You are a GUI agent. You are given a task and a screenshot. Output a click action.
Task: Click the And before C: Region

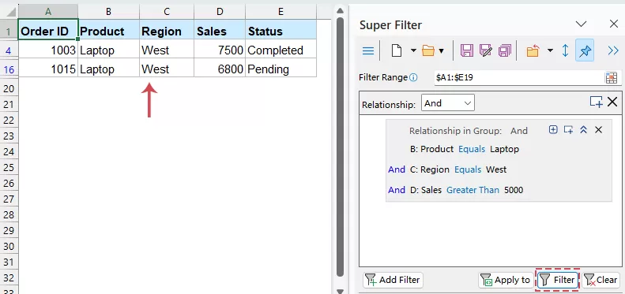397,169
